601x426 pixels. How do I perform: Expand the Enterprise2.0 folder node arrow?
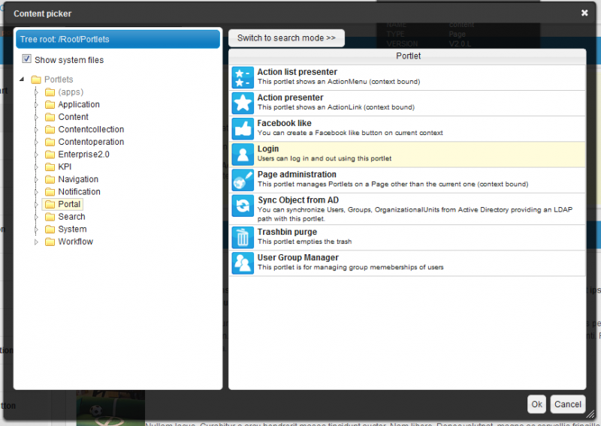36,154
